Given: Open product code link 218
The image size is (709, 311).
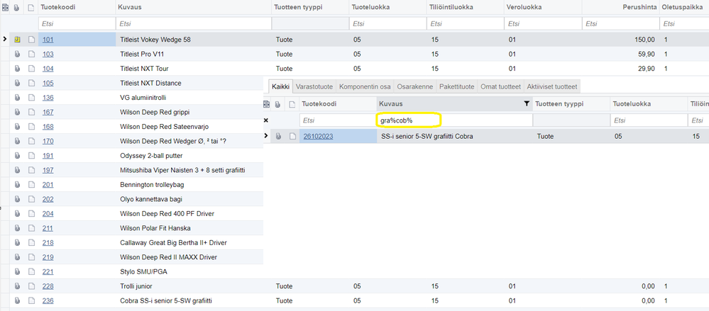Looking at the screenshot, I should pyautogui.click(x=48, y=243).
